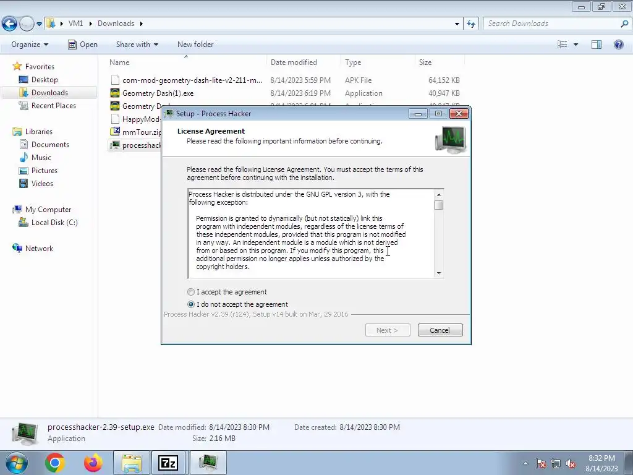This screenshot has width=633, height=475.
Task: Create a New folder from toolbar
Action: [195, 45]
